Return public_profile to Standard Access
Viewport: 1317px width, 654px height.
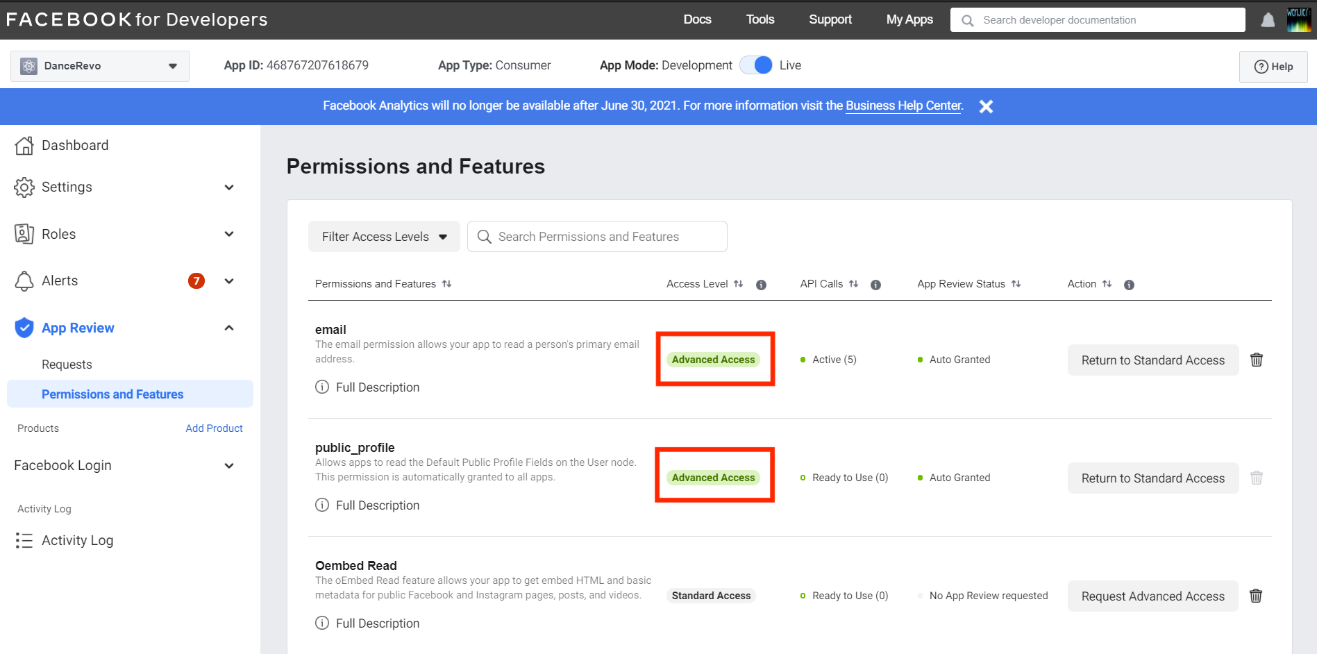[x=1153, y=478]
